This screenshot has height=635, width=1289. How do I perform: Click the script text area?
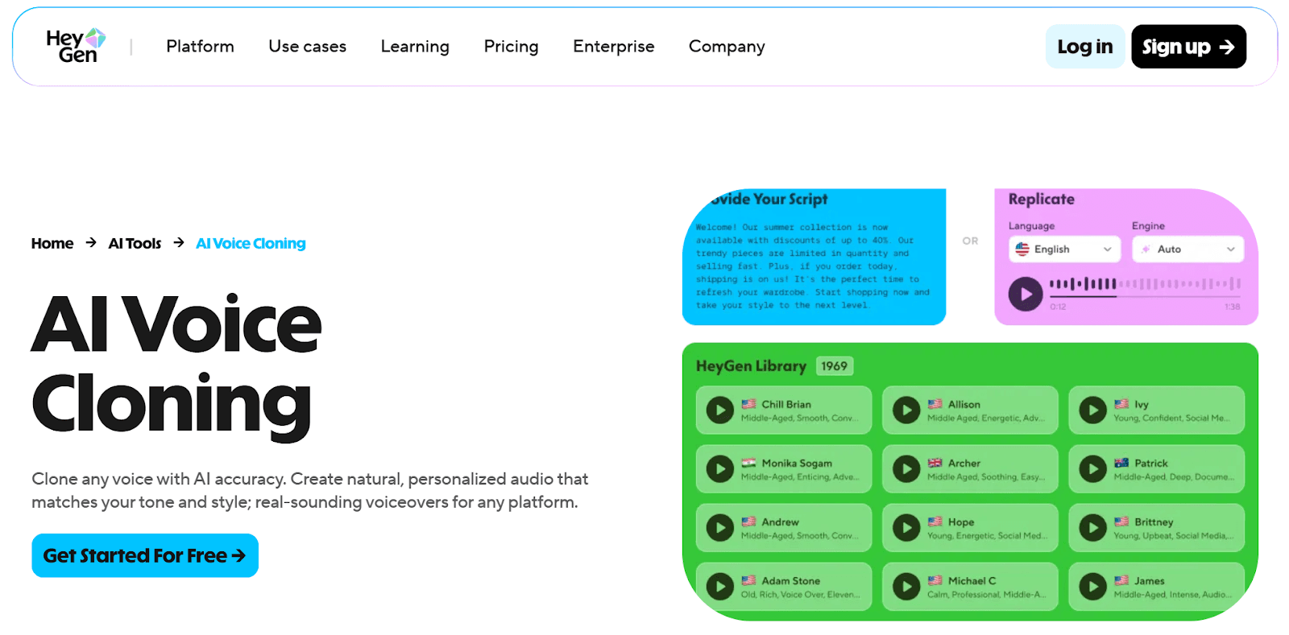click(813, 266)
